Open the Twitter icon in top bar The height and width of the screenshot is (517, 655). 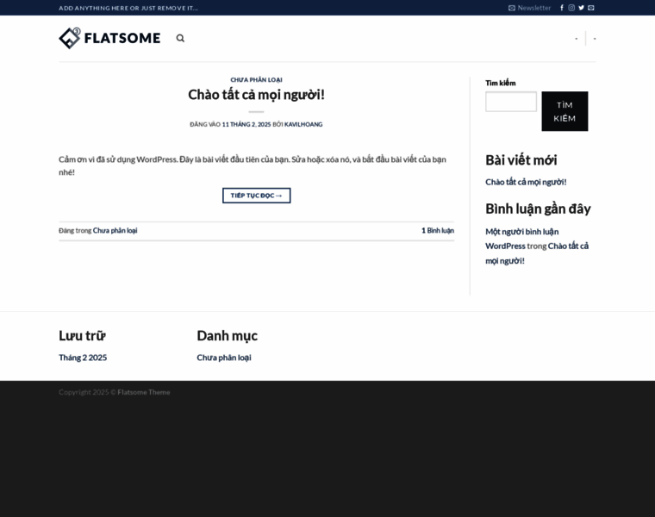[x=581, y=8]
